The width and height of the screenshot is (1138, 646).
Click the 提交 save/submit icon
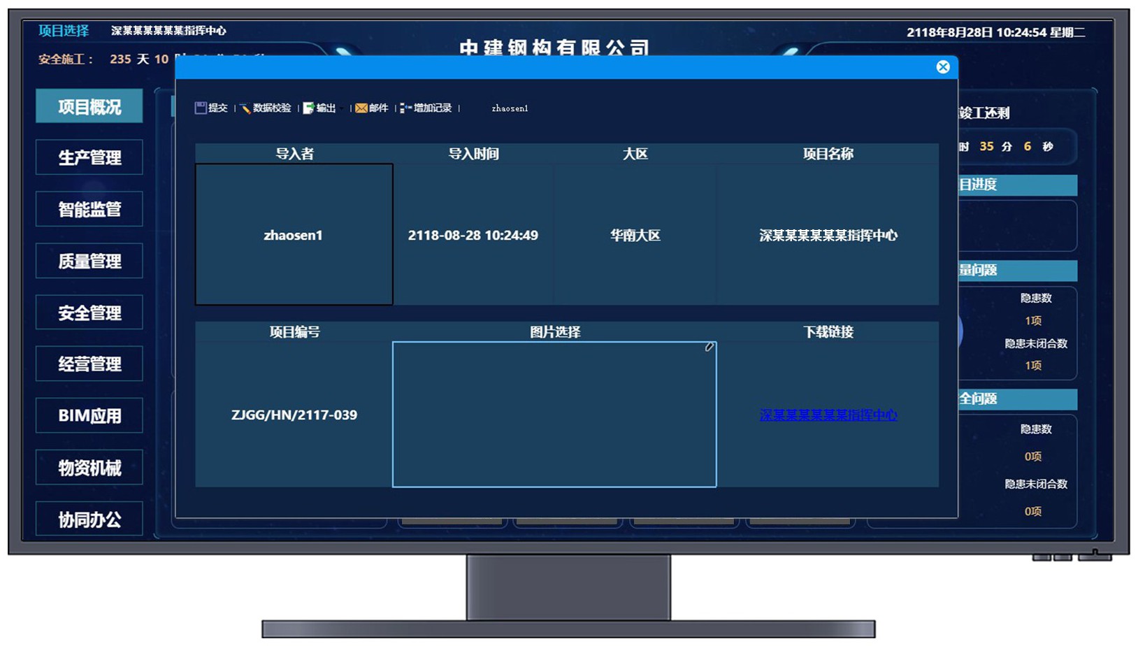(x=201, y=108)
